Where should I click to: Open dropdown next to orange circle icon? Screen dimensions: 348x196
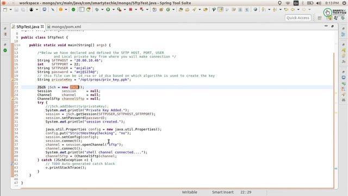click(x=66, y=10)
